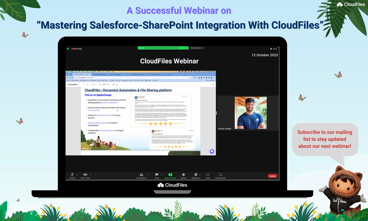The height and width of the screenshot is (221, 368).
Task: Expand video options caret beside Start Video
Action: point(90,174)
